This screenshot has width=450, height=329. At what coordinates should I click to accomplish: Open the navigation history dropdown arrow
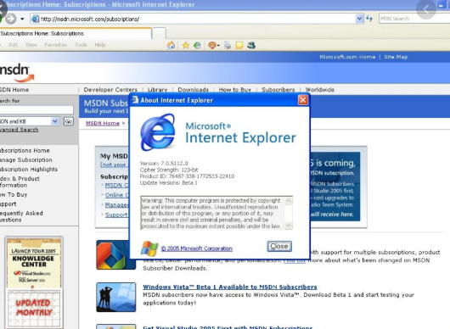click(22, 20)
